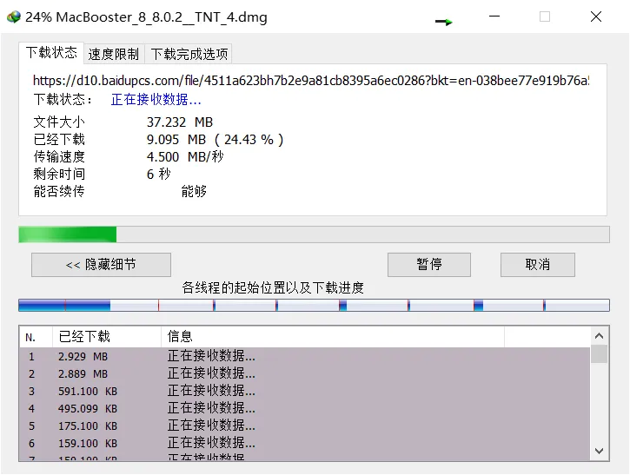Switch to the 下载状态 tab
This screenshot has height=475, width=630.
pyautogui.click(x=51, y=53)
